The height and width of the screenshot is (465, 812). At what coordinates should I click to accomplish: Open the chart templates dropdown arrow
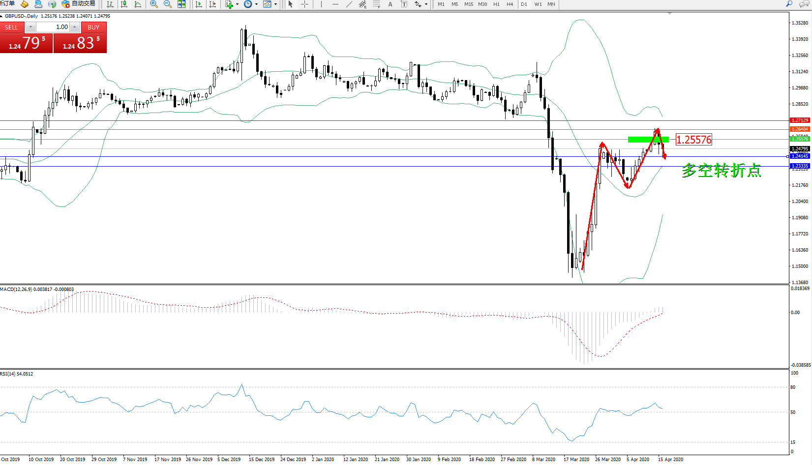275,4
